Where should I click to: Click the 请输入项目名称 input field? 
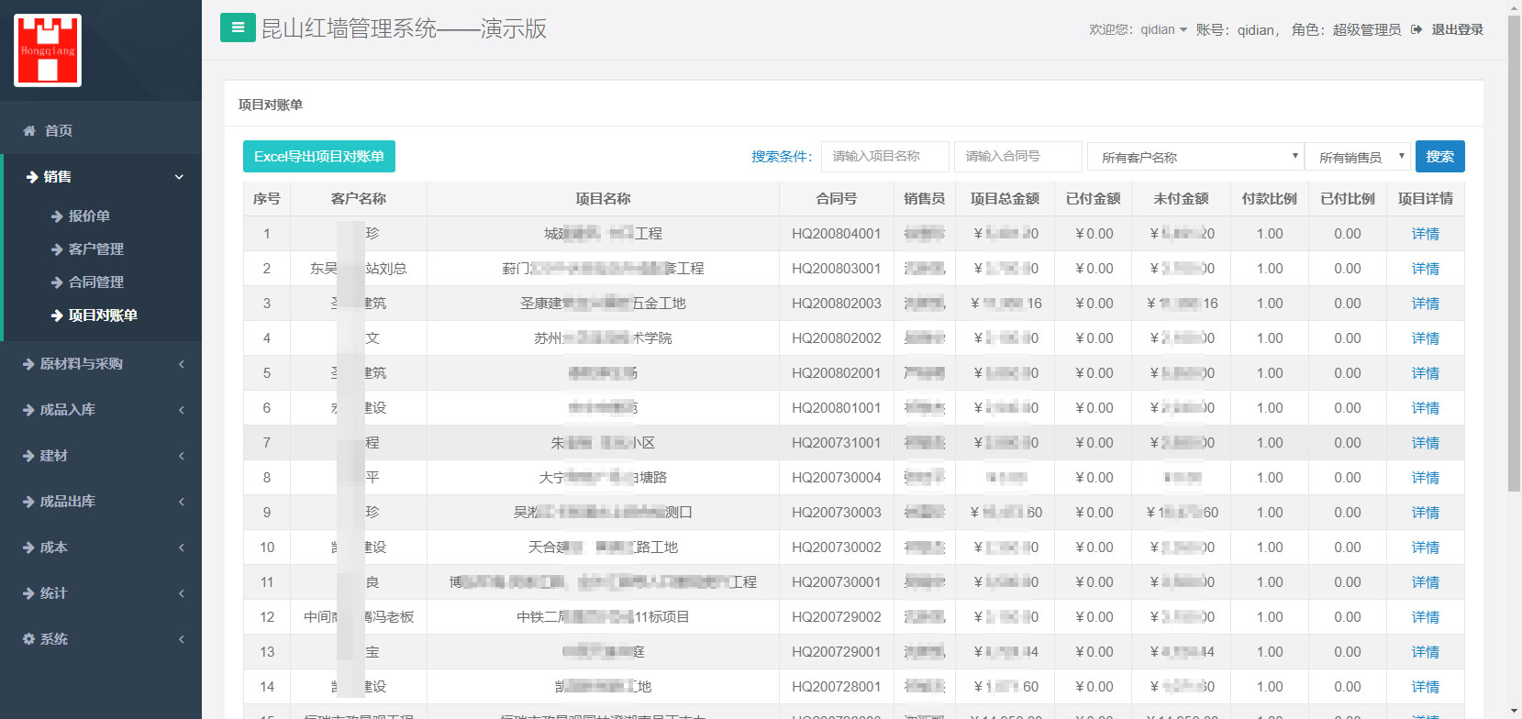coord(885,157)
